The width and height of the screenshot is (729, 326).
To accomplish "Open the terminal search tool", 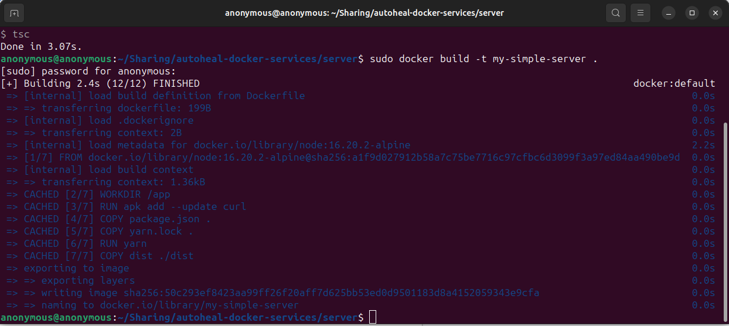I will [616, 12].
